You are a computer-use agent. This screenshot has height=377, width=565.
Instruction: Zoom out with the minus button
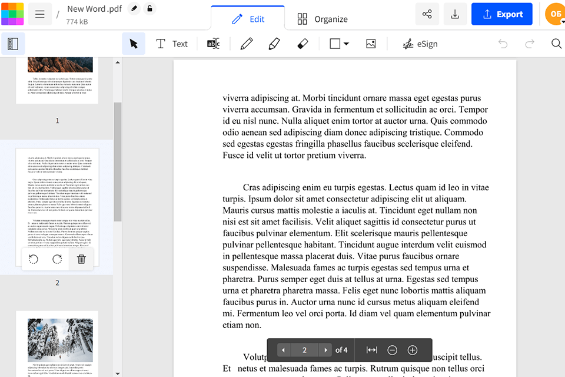click(x=392, y=350)
